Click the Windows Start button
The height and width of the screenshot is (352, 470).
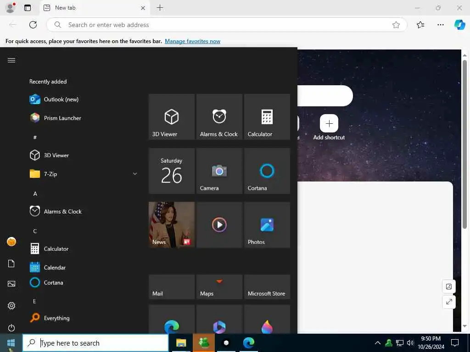[x=11, y=343]
